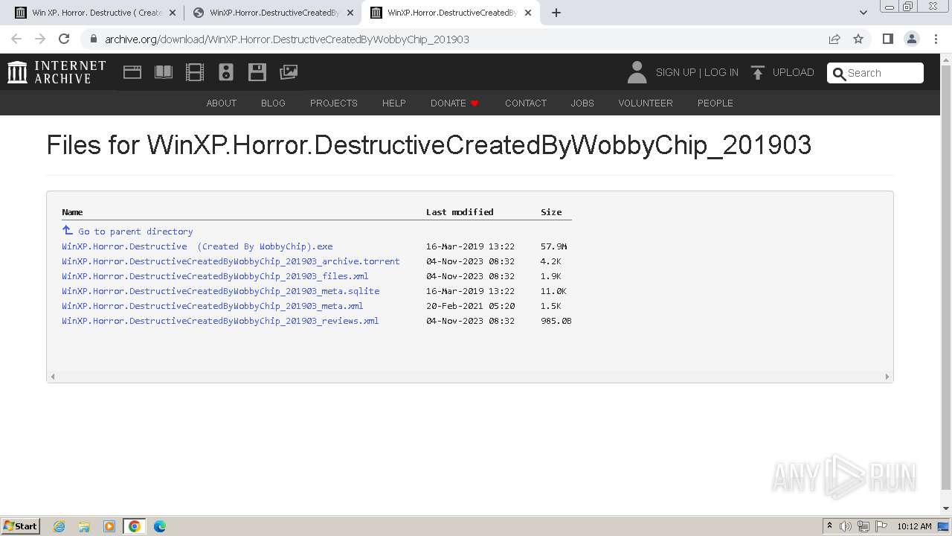Open Windows Media Player taskbar icon
Screen dimensions: 952x536
[x=109, y=526]
